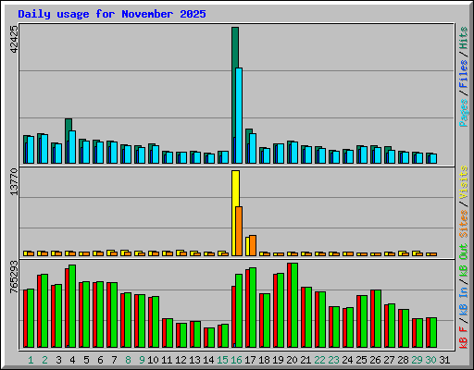This screenshot has width=474, height=370.
Task: Click the 'Hits' legend label
Action: [464, 38]
